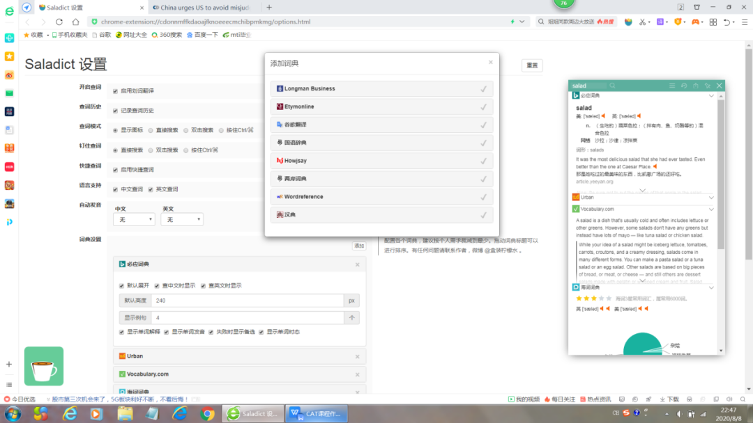Click the undo closed tab arrow icon

coord(727,22)
